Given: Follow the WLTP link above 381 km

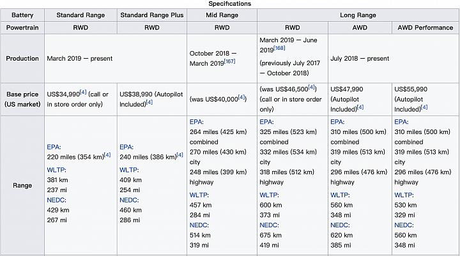Looking at the screenshot, I should pyautogui.click(x=56, y=170).
